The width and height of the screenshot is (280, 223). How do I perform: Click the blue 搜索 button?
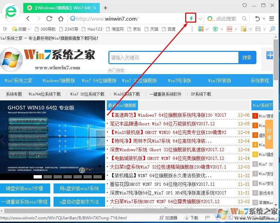tap(247, 57)
